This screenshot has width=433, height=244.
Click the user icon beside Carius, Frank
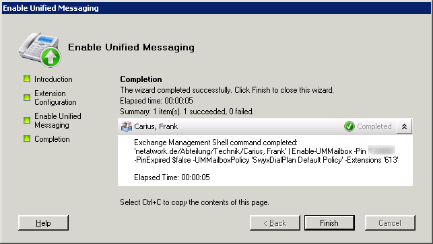click(127, 126)
